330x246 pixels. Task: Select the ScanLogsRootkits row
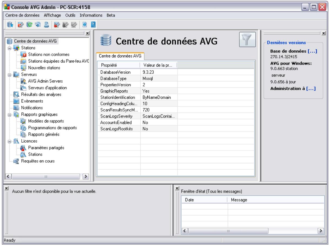point(176,129)
